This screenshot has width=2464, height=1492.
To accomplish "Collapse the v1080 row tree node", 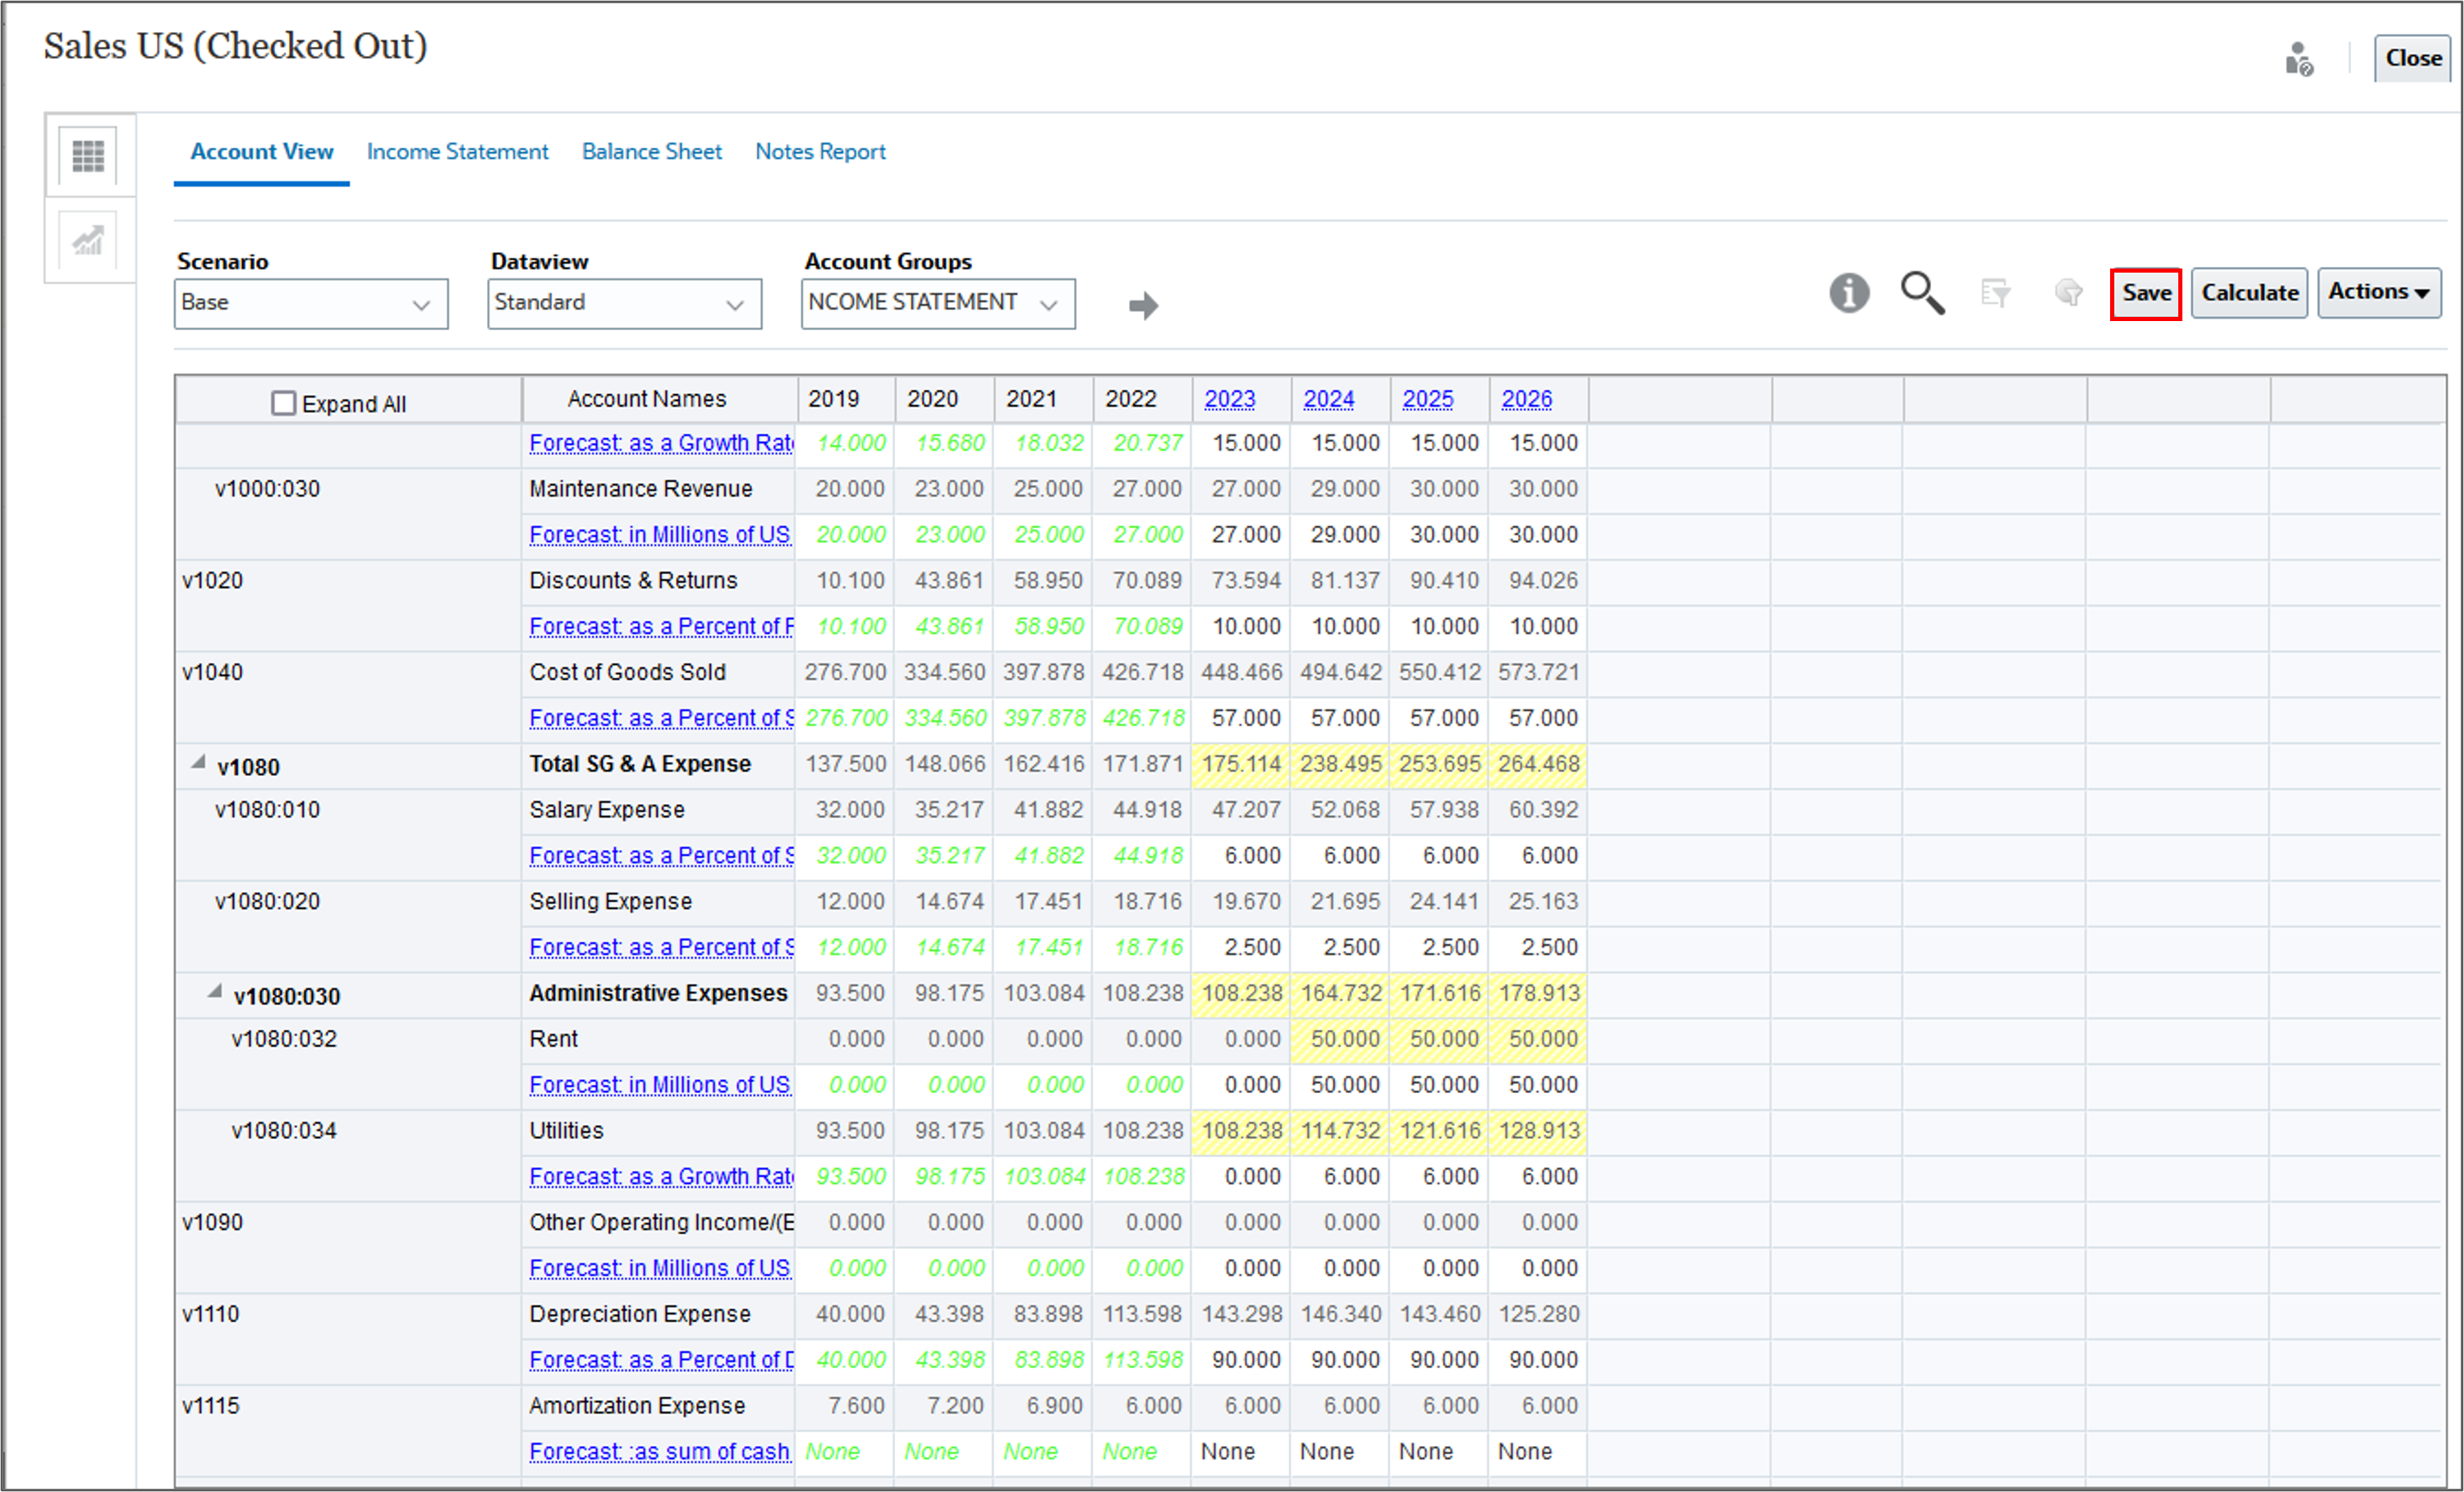I will tap(199, 763).
